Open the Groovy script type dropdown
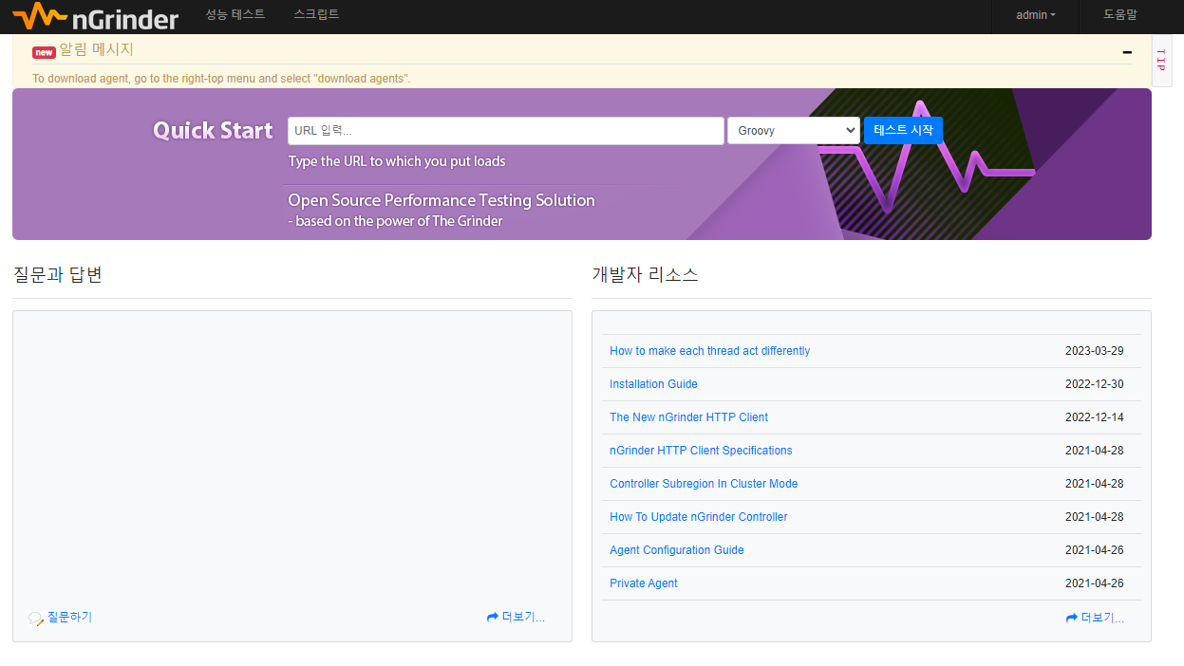1184x666 pixels. click(x=794, y=131)
